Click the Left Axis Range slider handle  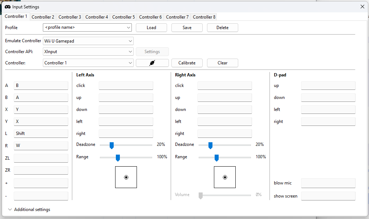click(118, 158)
